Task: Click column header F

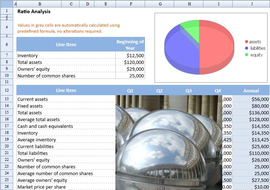Action: [131, 4]
